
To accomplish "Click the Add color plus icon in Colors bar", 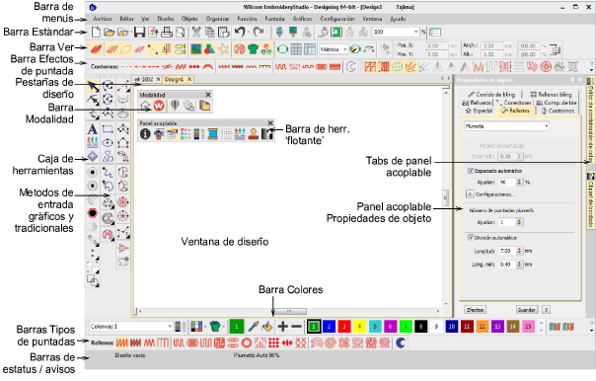I will pyautogui.click(x=283, y=327).
